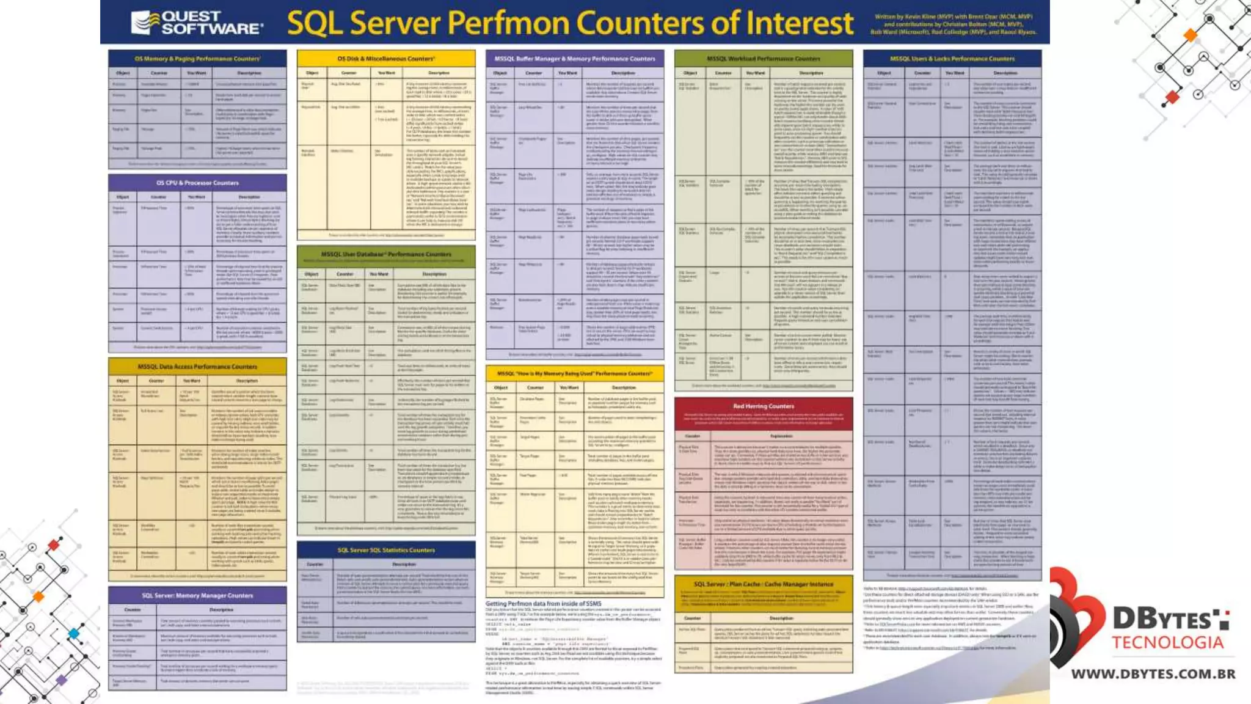
Task: Select OS Memory & Paging Performance Counters header
Action: (x=197, y=59)
